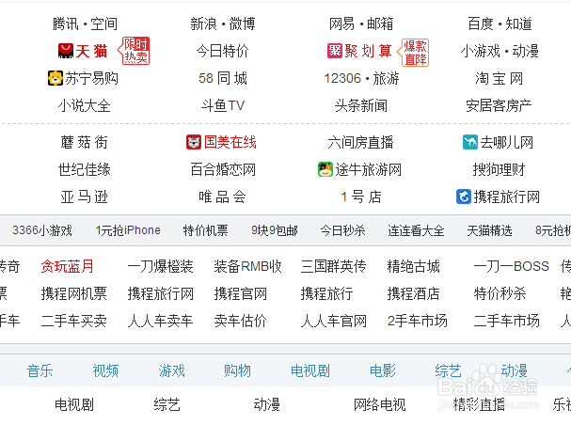Click 天猫精选 in the gray bar
The image size is (571, 425).
[x=489, y=230]
